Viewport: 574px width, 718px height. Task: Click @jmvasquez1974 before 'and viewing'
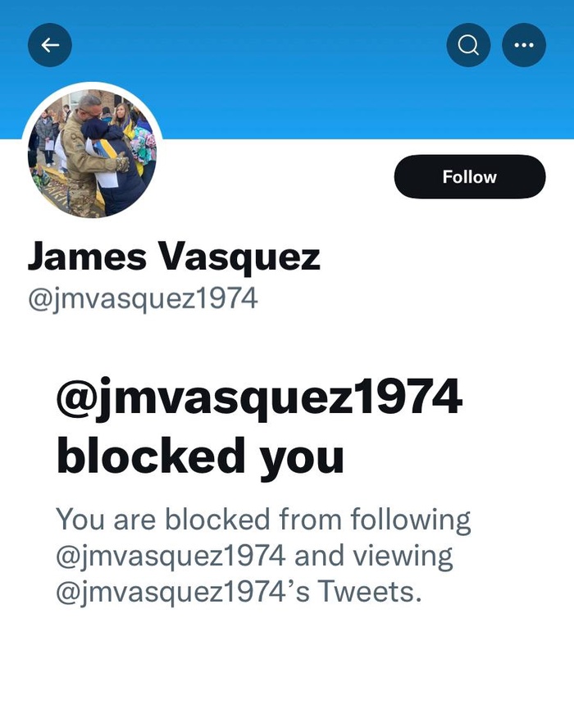171,557
